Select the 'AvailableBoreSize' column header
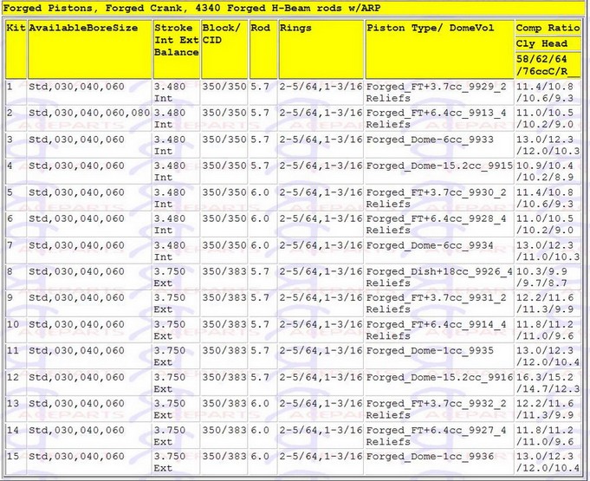The width and height of the screenshot is (590, 481). tap(90, 49)
